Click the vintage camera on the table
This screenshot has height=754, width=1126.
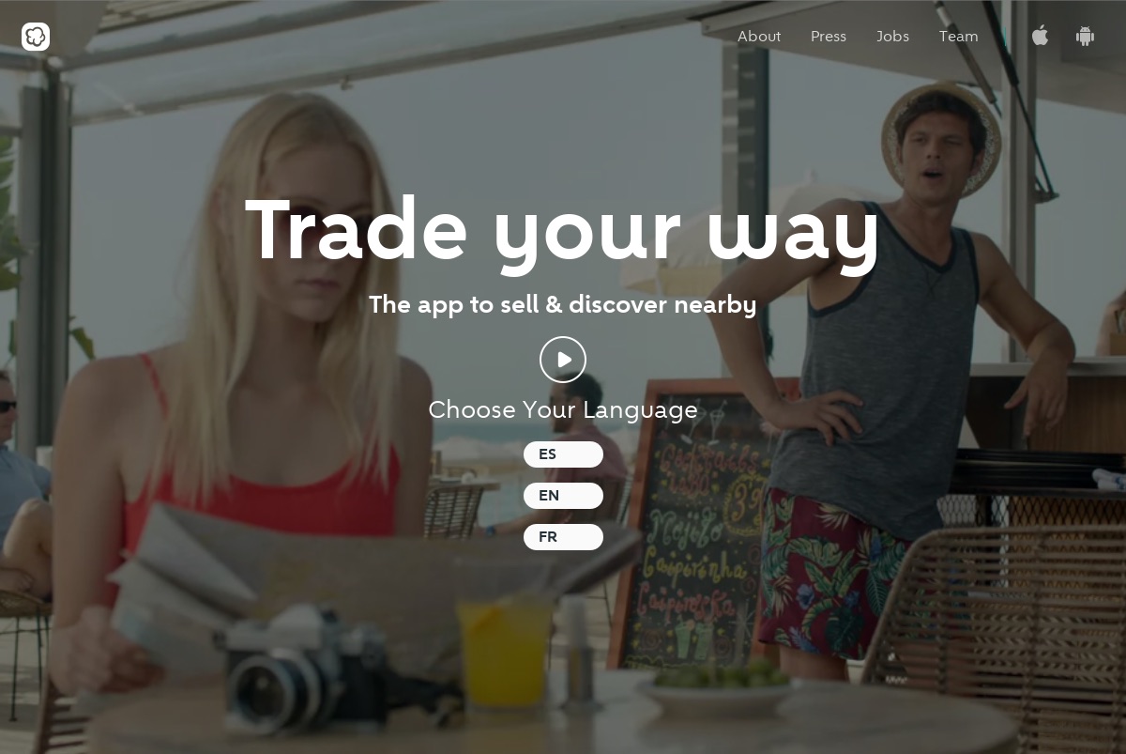310,667
